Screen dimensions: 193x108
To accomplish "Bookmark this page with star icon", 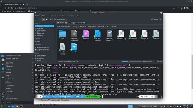I will click(174, 8).
